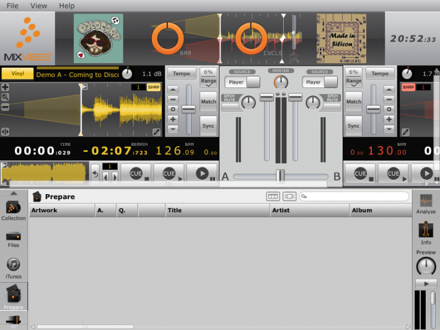The image size is (440, 330).
Task: Click deck A Match button
Action: coord(208,102)
